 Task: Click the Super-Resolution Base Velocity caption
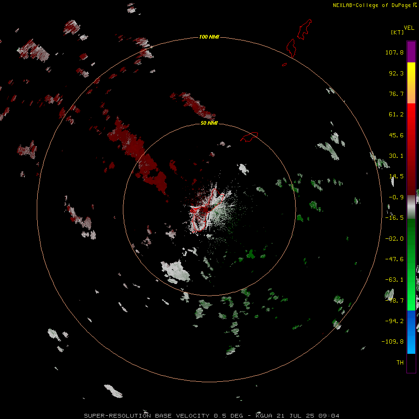pyautogui.click(x=212, y=416)
